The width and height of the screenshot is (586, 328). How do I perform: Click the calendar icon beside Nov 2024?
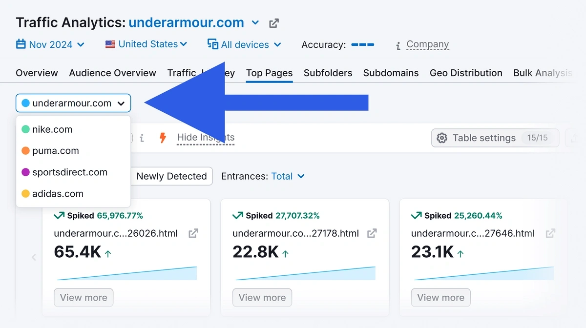click(21, 44)
